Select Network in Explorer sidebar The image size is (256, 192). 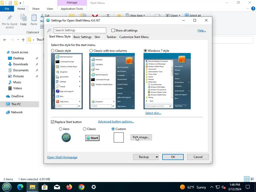(17, 112)
